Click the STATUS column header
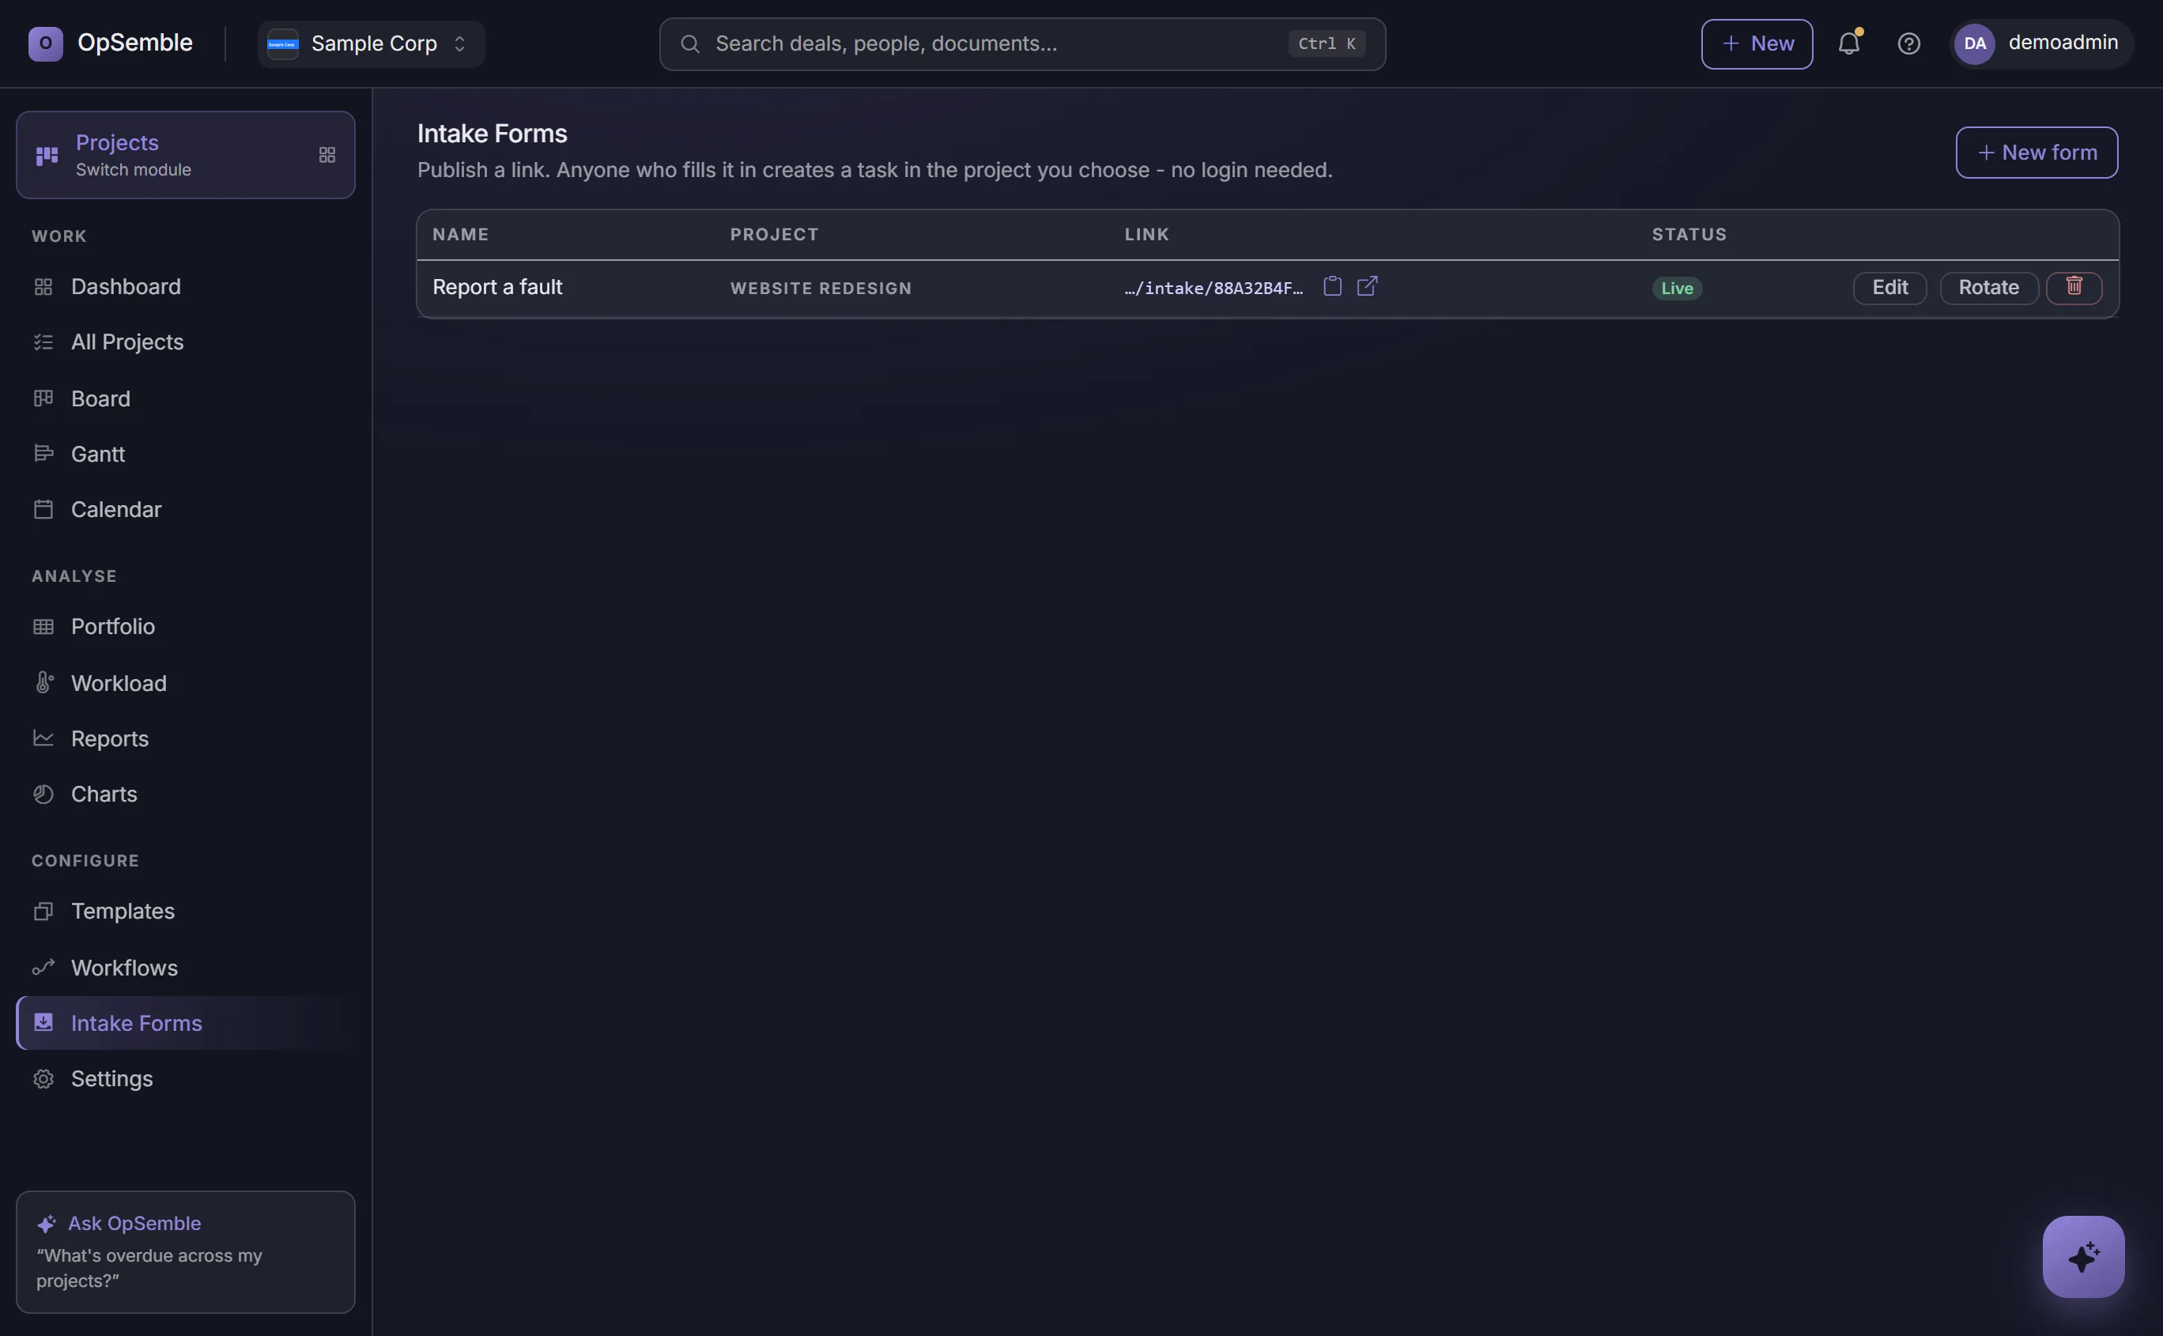This screenshot has width=2163, height=1336. pos(1689,234)
